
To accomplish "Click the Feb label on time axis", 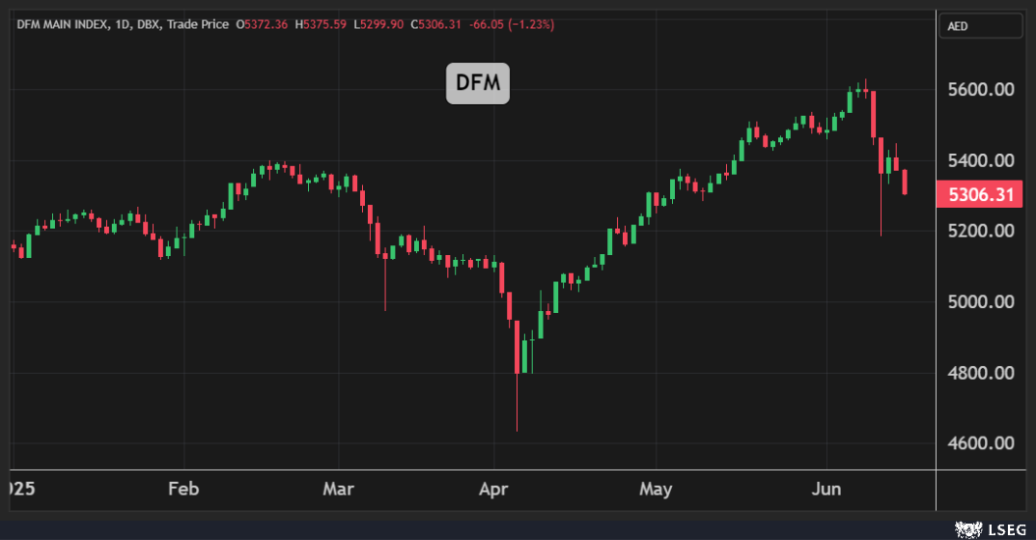I will coord(183,489).
